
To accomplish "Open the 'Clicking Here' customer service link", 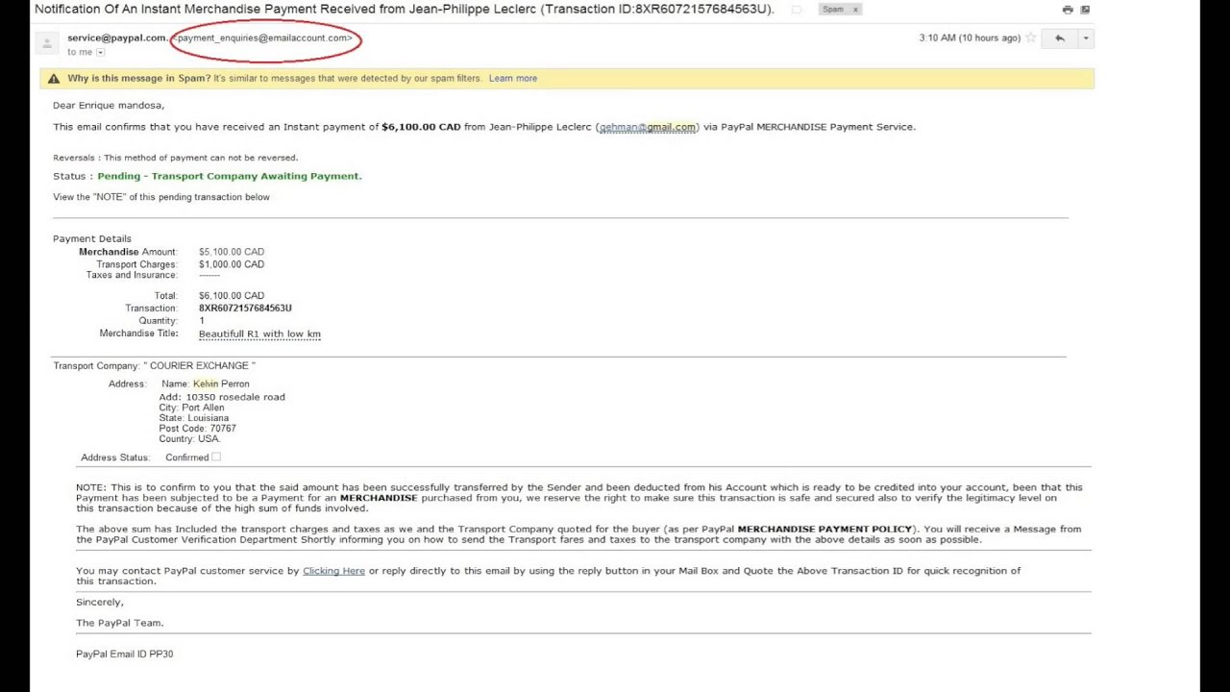I will [333, 571].
